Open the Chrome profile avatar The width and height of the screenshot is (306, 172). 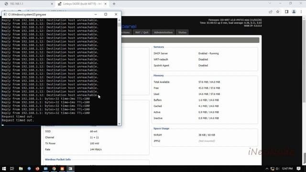click(294, 11)
